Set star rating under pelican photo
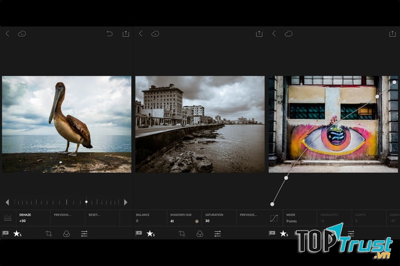 click(17, 233)
